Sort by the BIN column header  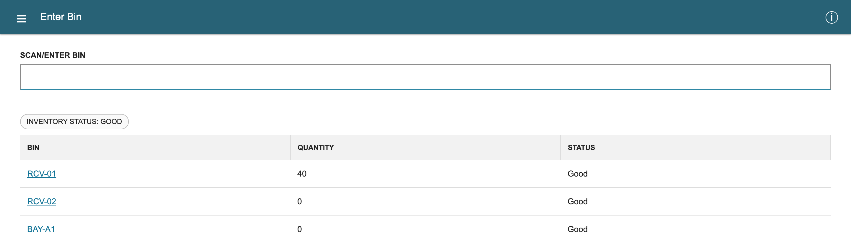point(33,148)
